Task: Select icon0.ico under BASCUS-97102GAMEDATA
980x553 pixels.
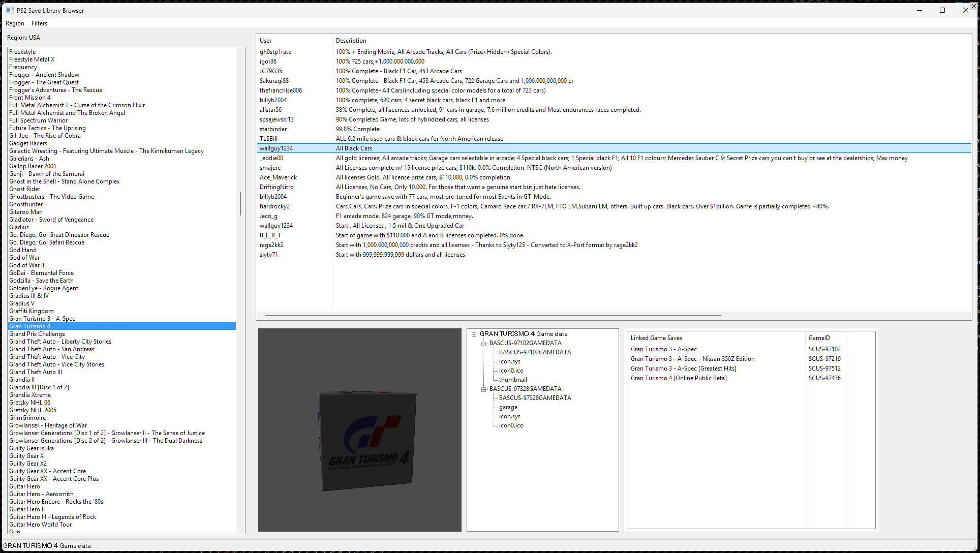Action: pos(511,371)
